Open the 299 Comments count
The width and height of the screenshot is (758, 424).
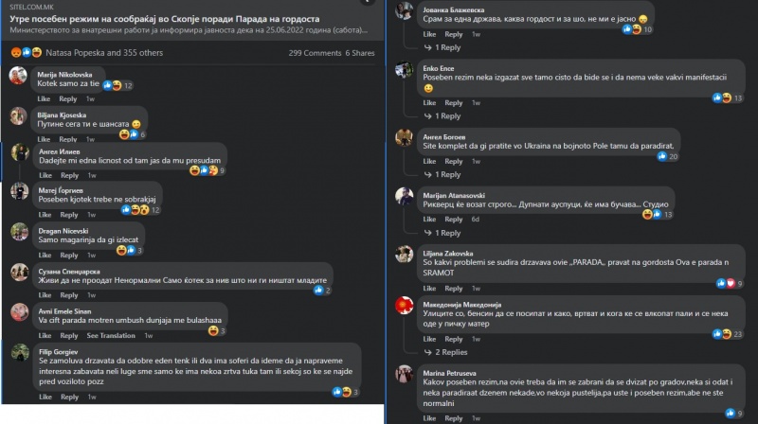(x=315, y=53)
